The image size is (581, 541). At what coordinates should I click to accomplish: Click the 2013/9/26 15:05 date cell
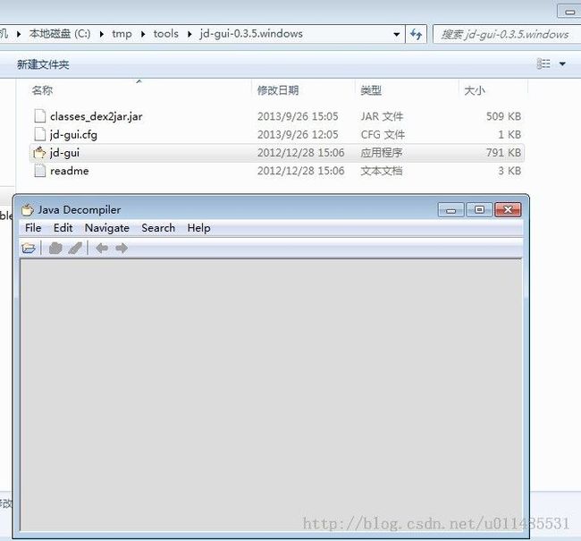pos(298,116)
